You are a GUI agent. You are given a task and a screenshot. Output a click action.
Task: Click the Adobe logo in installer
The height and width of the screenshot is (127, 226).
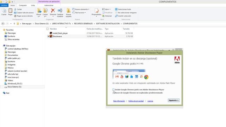(x=177, y=60)
